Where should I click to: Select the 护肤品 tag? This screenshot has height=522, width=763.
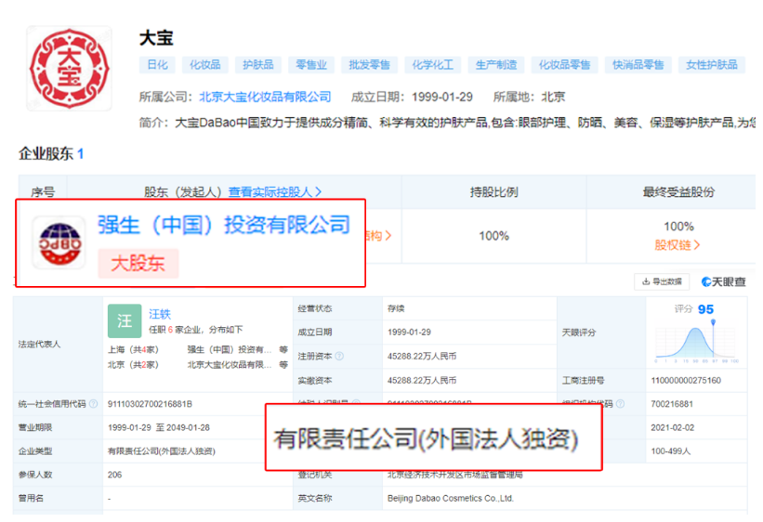pos(258,65)
